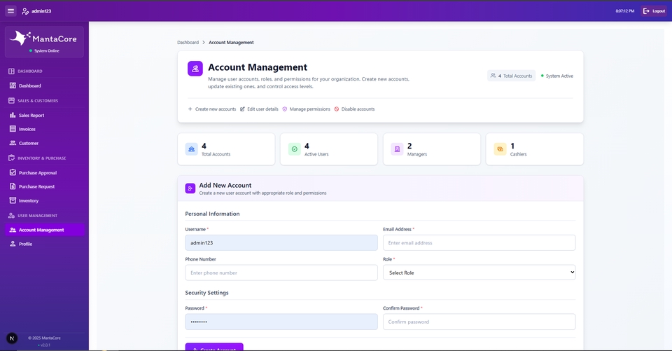Click the shield icon beside Manage permissions
672x351 pixels.
tap(285, 109)
